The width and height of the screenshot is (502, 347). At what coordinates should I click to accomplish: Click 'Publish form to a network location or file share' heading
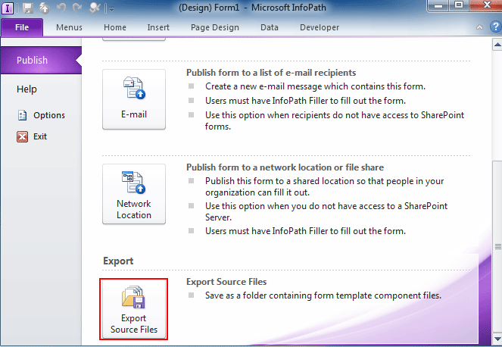click(285, 167)
